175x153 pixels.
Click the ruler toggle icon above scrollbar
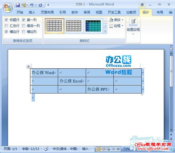point(171,48)
